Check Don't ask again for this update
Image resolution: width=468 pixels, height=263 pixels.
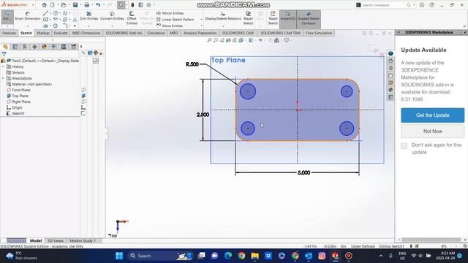pyautogui.click(x=404, y=145)
